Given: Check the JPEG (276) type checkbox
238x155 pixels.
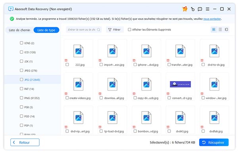Looking at the screenshot, I should click(21, 70).
